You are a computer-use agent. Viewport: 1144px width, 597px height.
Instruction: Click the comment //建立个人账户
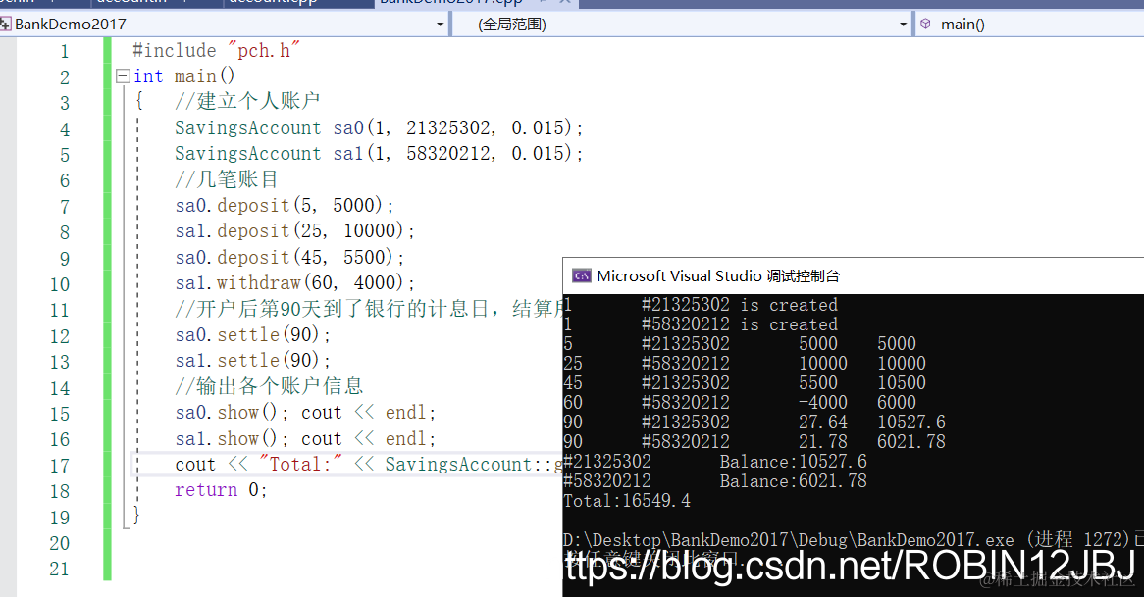(247, 101)
